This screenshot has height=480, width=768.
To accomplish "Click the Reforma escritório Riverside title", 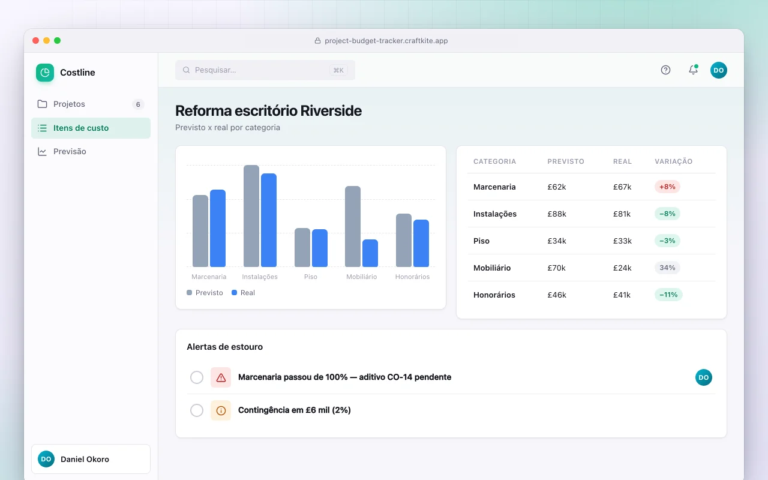I will point(269,111).
